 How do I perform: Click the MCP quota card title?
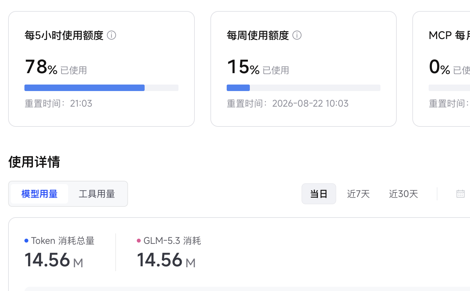449,35
